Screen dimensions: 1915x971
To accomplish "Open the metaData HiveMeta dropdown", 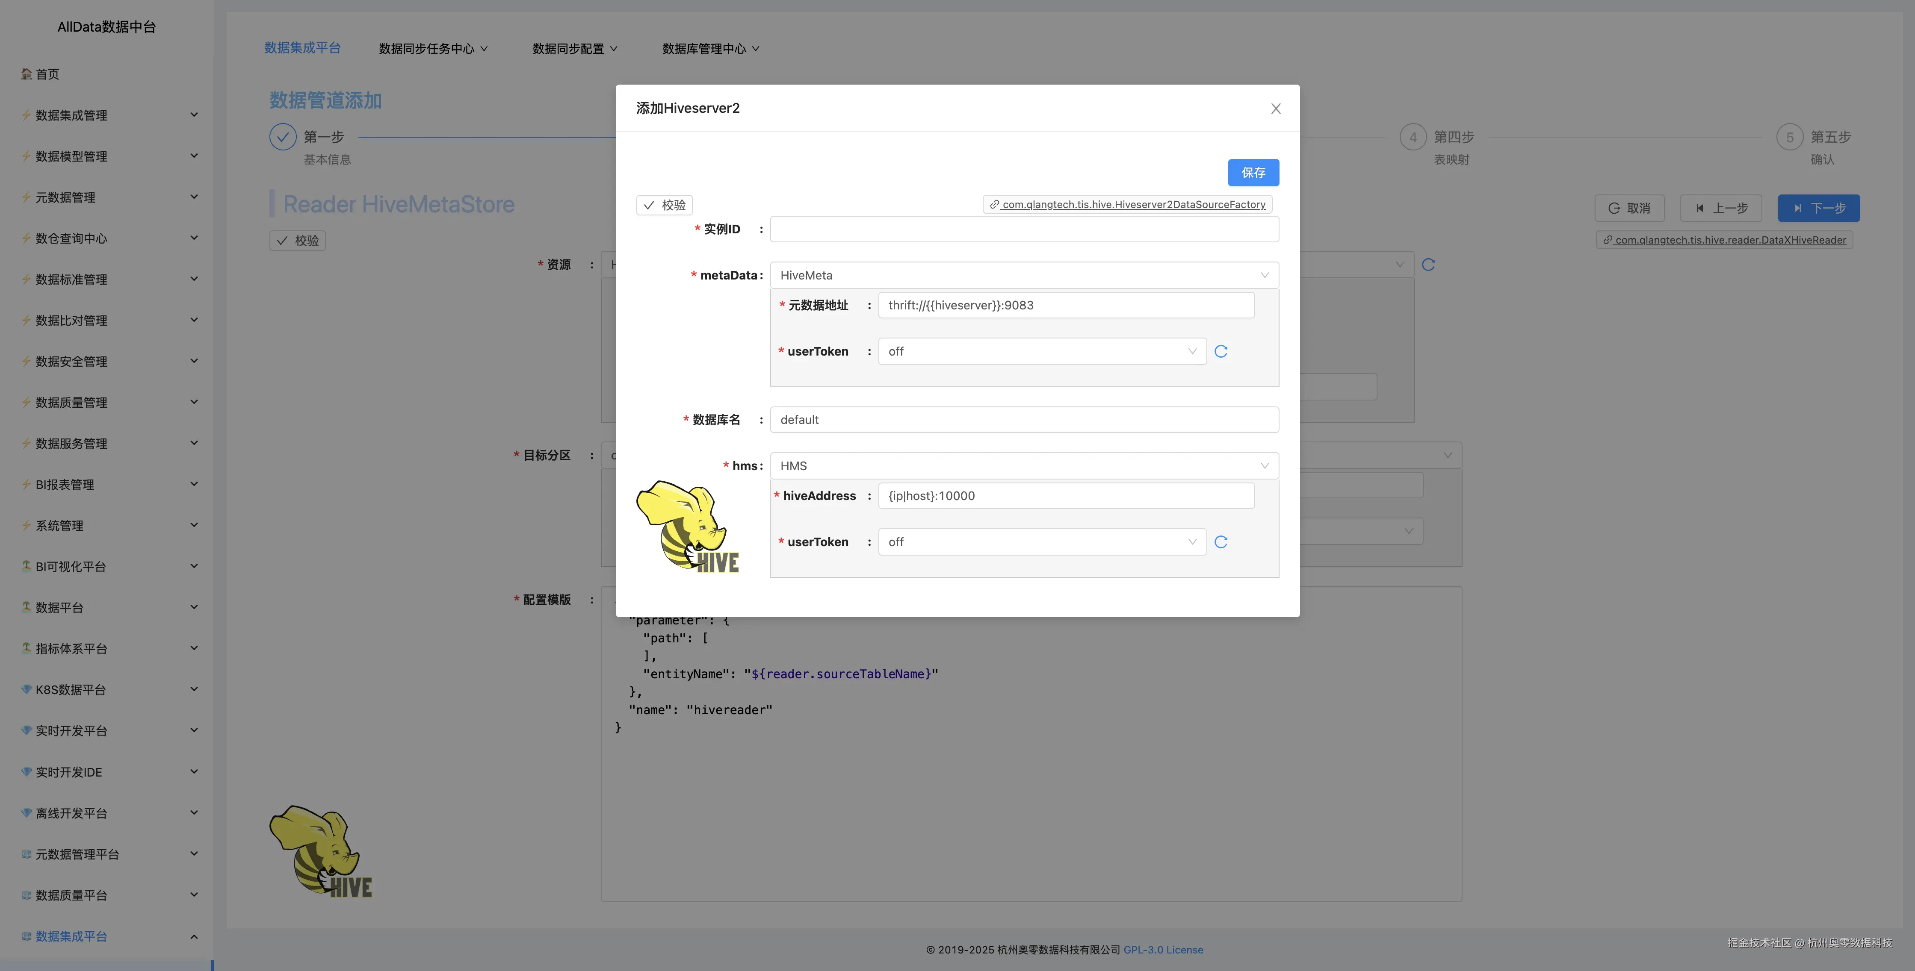I will pyautogui.click(x=1024, y=276).
